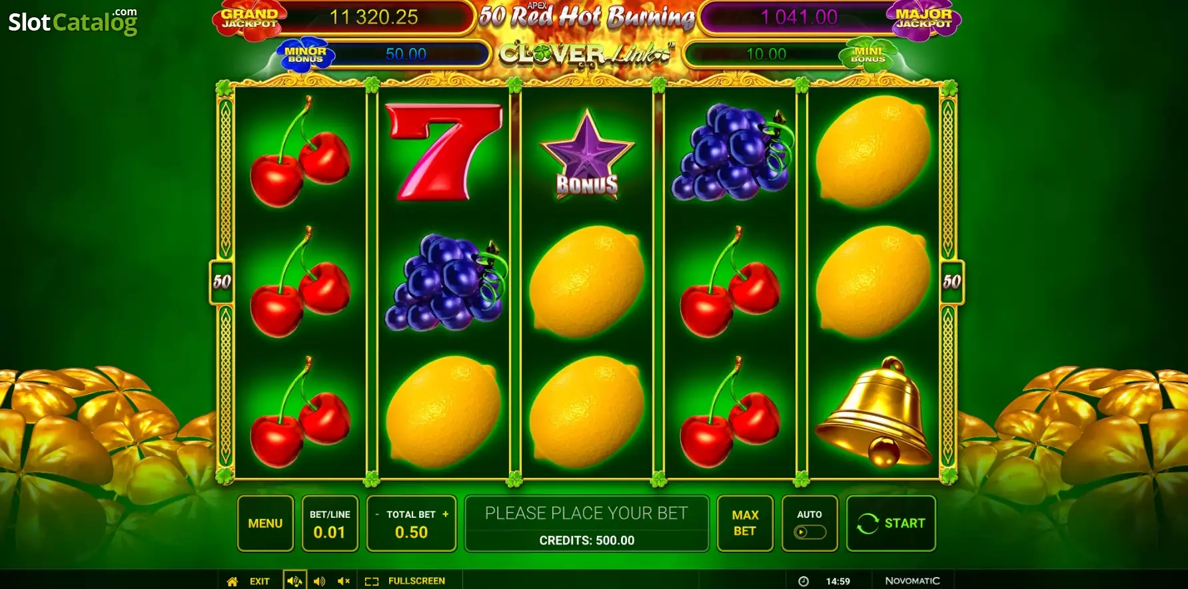The image size is (1188, 589).
Task: Click the home icon next to Exit
Action: point(232,582)
